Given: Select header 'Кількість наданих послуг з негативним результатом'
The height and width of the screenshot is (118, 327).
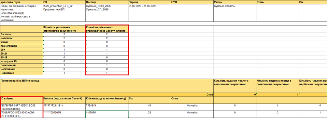Looking at the screenshot, I should coord(235,86).
